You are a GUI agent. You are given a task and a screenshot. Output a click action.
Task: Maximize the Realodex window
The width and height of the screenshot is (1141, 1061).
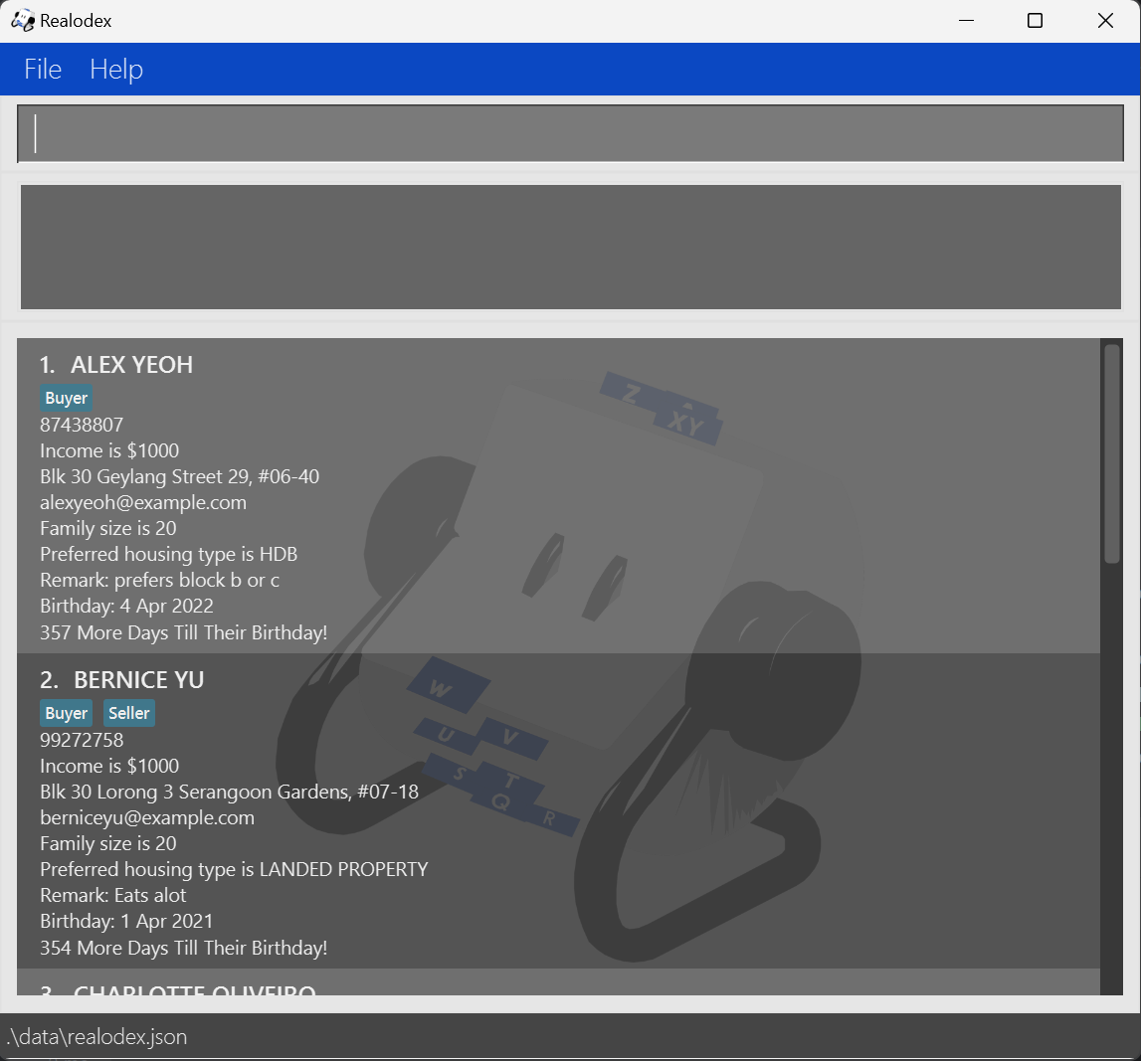pos(1035,21)
